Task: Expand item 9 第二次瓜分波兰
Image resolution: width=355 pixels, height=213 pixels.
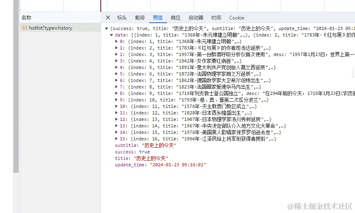Action: 117,100
